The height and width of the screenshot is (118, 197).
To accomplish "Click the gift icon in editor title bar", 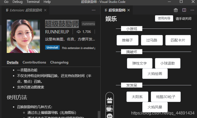I will coord(176,10).
